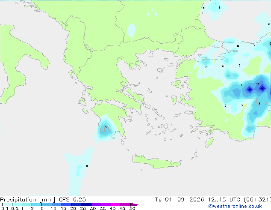Screen dimensions: 271x210
Task: Pick the 45–50 mm legend color cell
Action: (126, 204)
